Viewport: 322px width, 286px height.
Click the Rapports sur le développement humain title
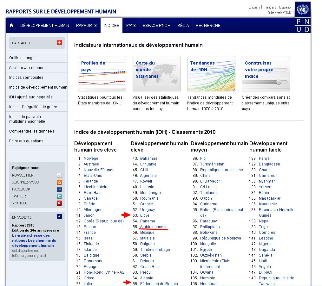[x=61, y=11]
